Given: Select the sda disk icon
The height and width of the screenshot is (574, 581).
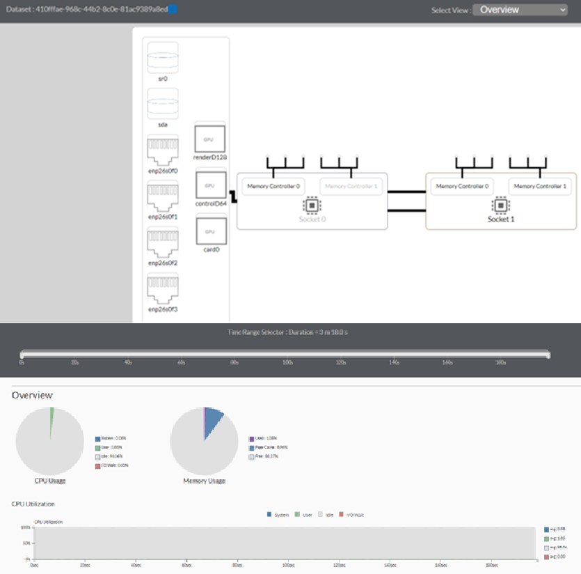Looking at the screenshot, I should 163,104.
